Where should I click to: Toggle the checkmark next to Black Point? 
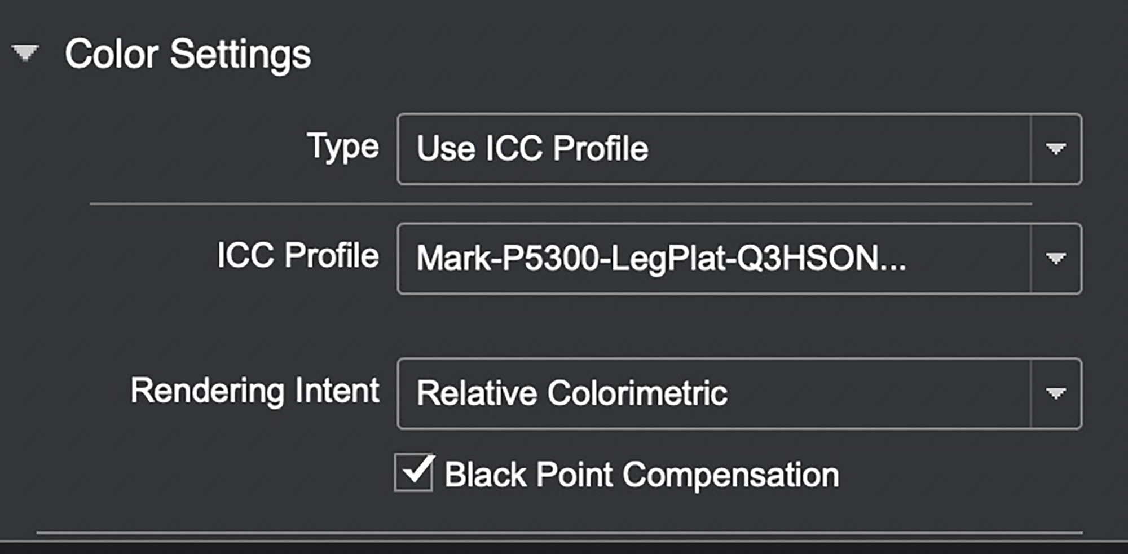pyautogui.click(x=414, y=472)
